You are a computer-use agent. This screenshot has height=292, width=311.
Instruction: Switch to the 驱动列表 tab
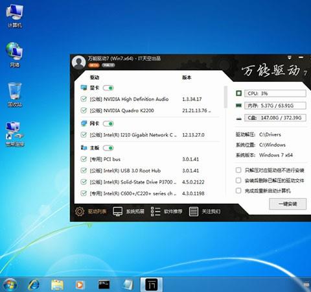[91, 212]
